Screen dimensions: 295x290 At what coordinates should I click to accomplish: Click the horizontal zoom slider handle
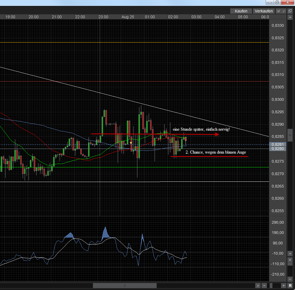[x=271, y=286]
